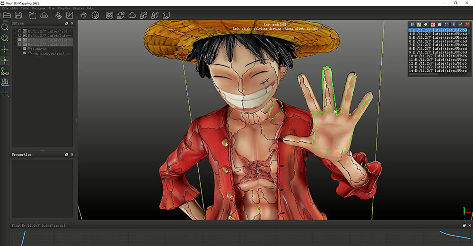Screen dimensions: 473x246
Task: Click the floppy save icon in photo panel
Action: point(439,25)
